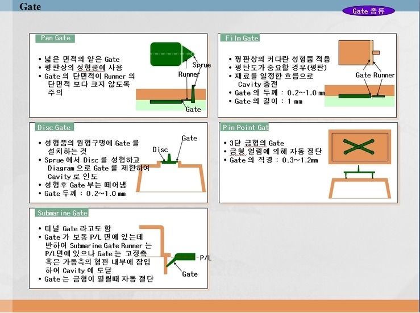Click the 'Submarine Gate' section label
This screenshot has height=313, width=420.
62,213
